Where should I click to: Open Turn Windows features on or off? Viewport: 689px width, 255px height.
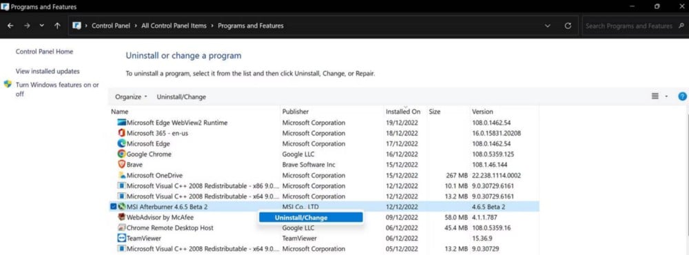tap(58, 90)
